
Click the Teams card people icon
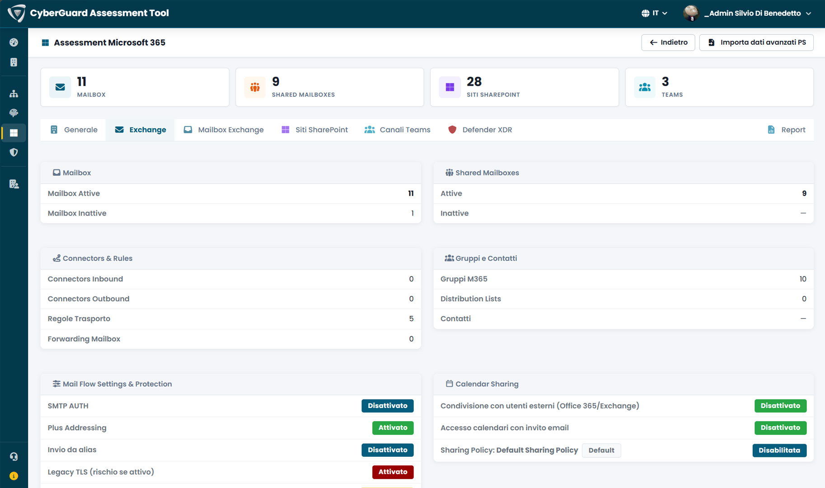click(x=645, y=87)
